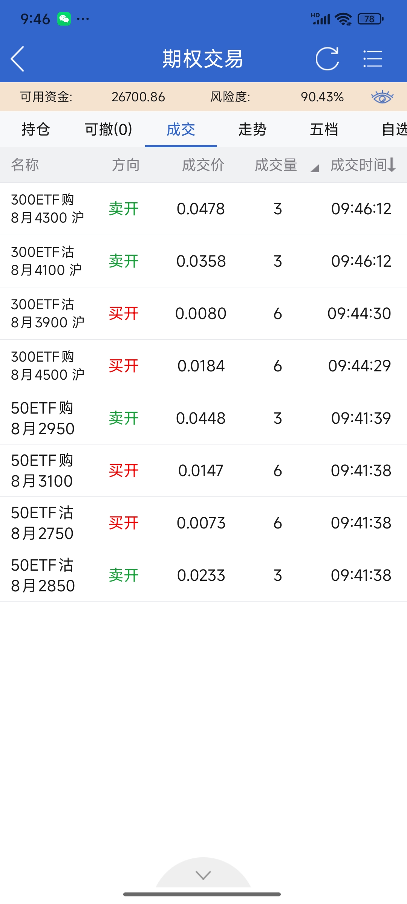The height and width of the screenshot is (904, 407).
Task: Go to the 五档 tab
Action: [x=324, y=130]
